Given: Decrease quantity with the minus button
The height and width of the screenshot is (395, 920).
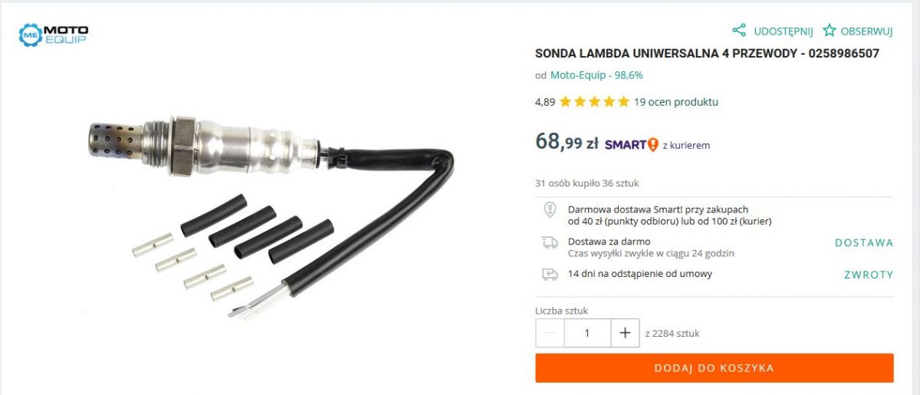Looking at the screenshot, I should pos(550,333).
